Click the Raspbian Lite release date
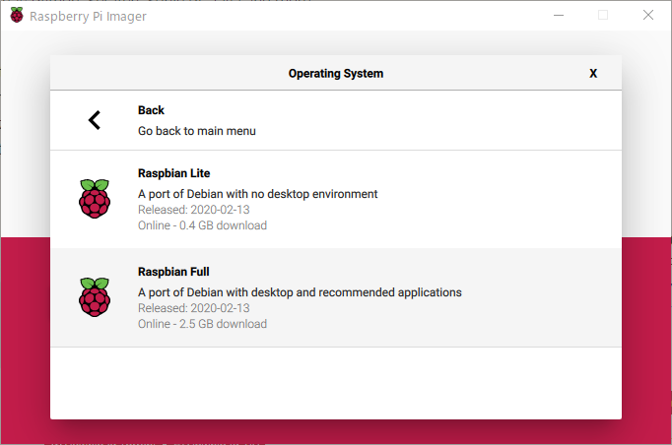Image resolution: width=672 pixels, height=445 pixels. (193, 210)
